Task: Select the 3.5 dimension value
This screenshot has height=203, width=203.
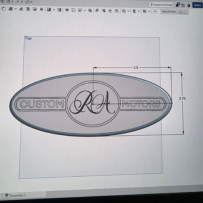Action: click(x=136, y=67)
